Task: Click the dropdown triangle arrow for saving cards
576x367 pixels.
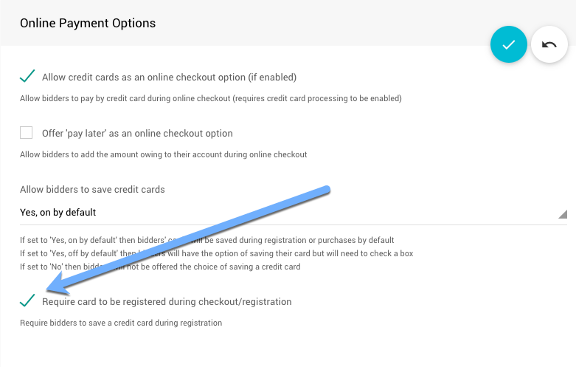Action: pos(562,214)
